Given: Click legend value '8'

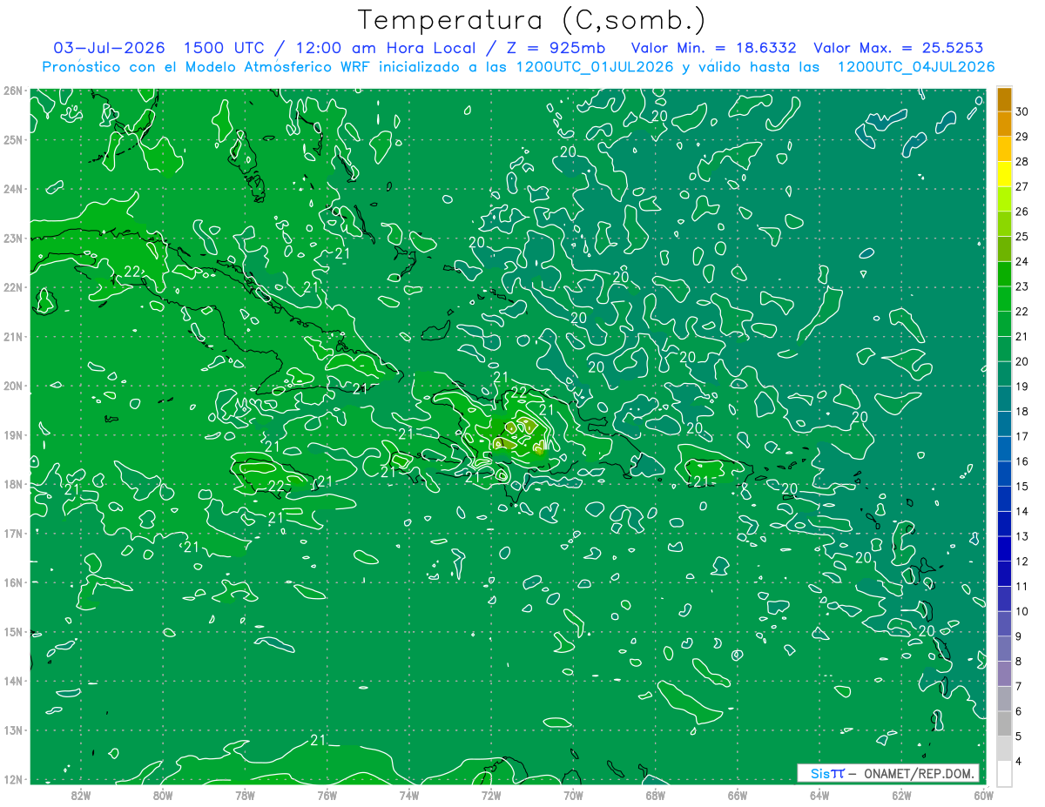Looking at the screenshot, I should click(1019, 662).
